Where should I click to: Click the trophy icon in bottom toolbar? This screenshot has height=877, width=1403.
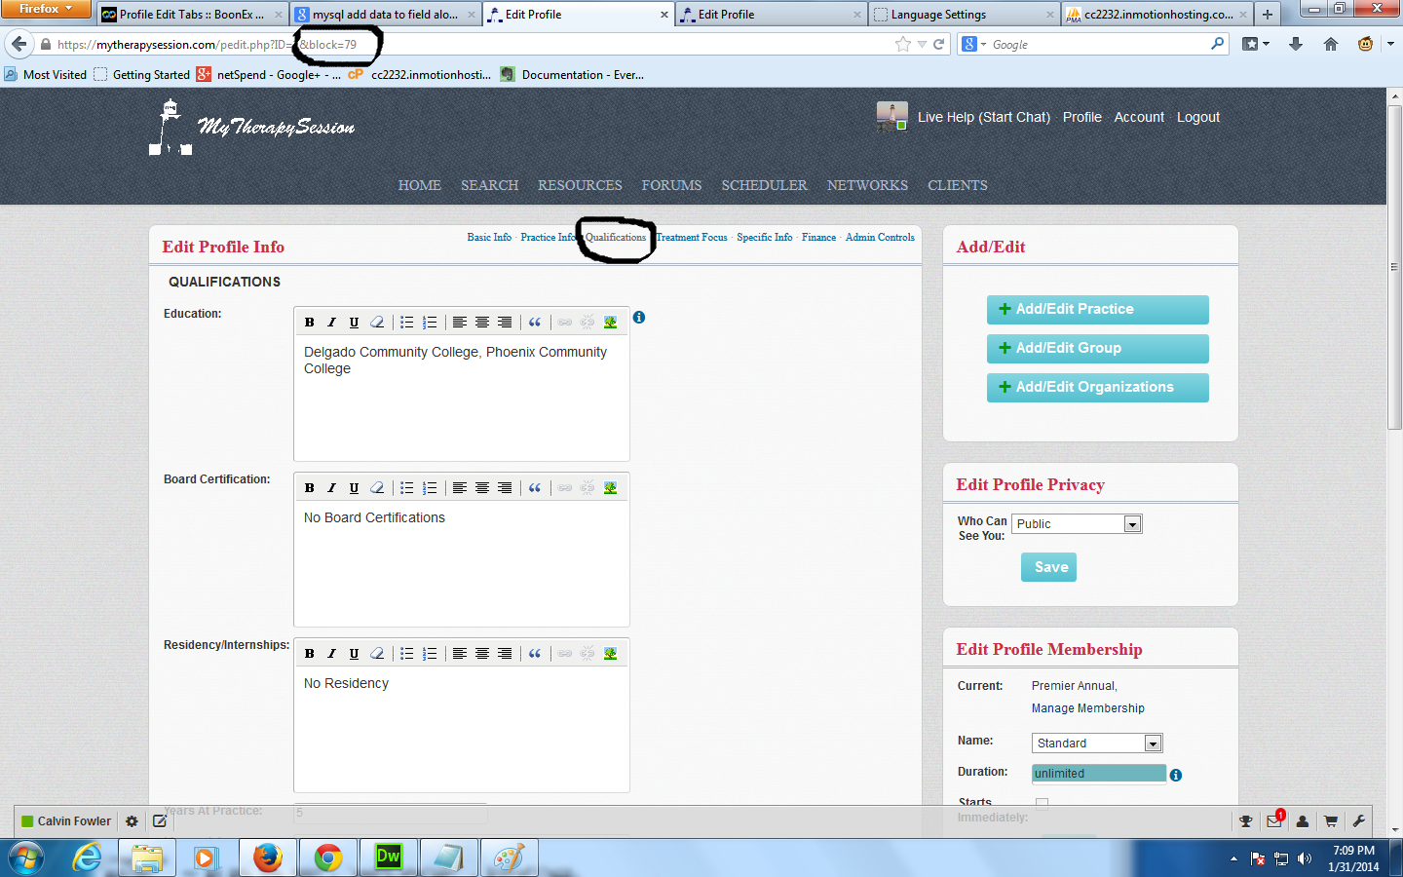1246,821
